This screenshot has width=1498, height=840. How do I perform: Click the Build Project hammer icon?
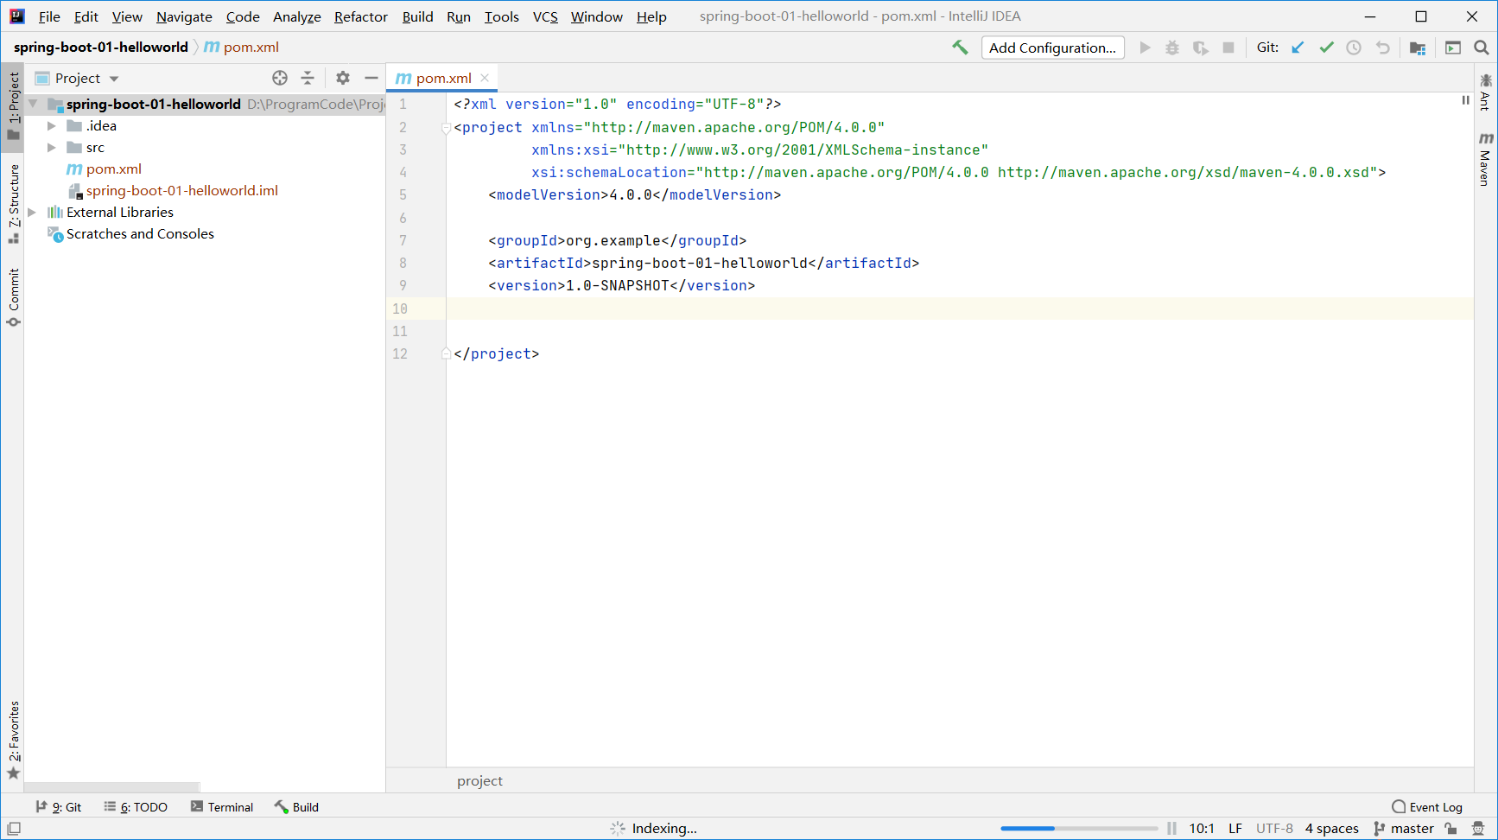point(960,48)
